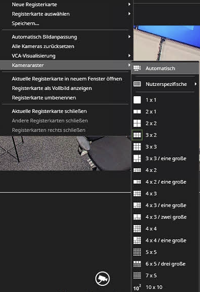
Task: Select the Automatisch text label
Action: [160, 69]
